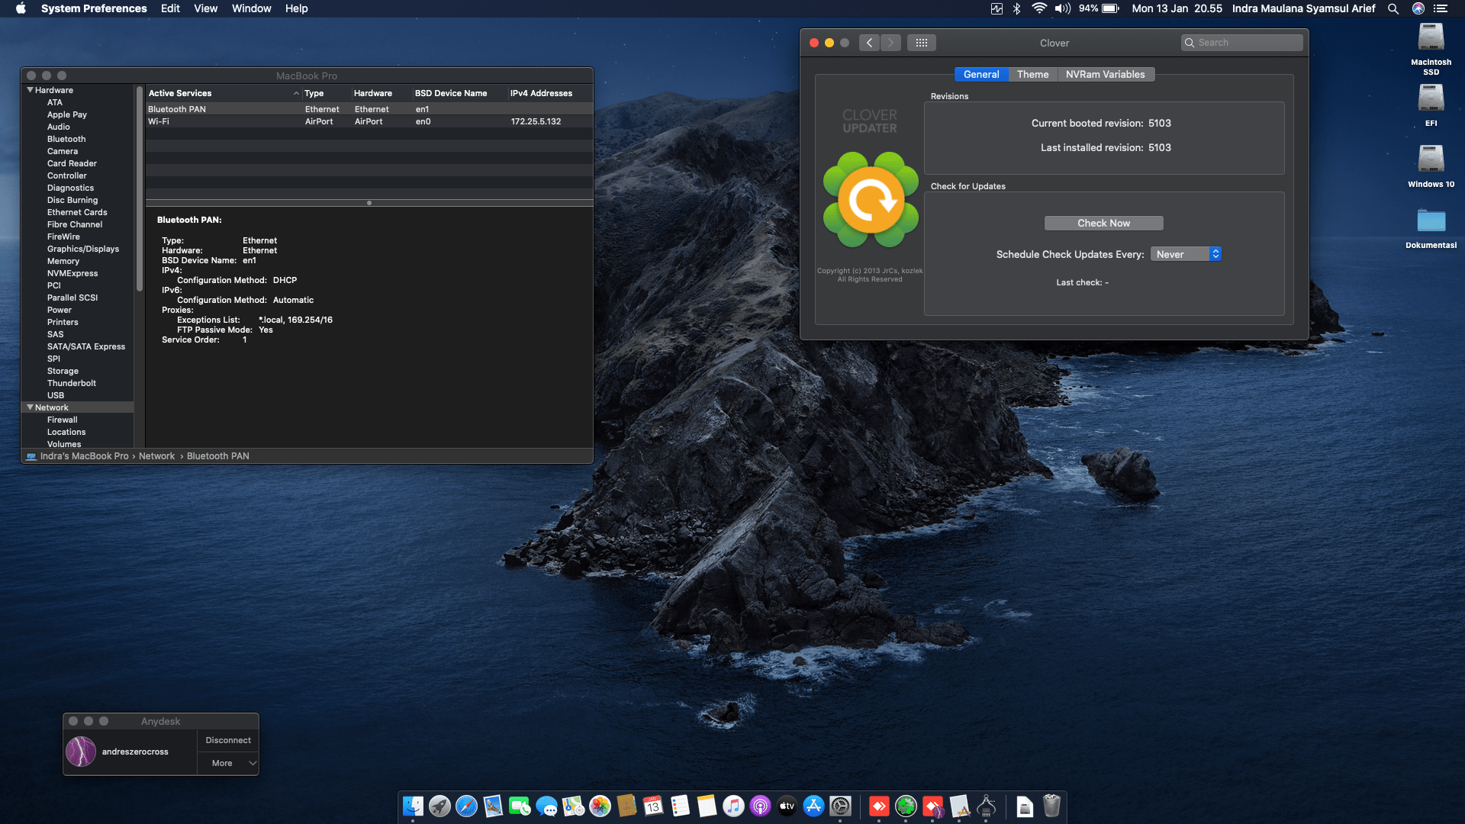Go back using the left chevron button

[869, 43]
